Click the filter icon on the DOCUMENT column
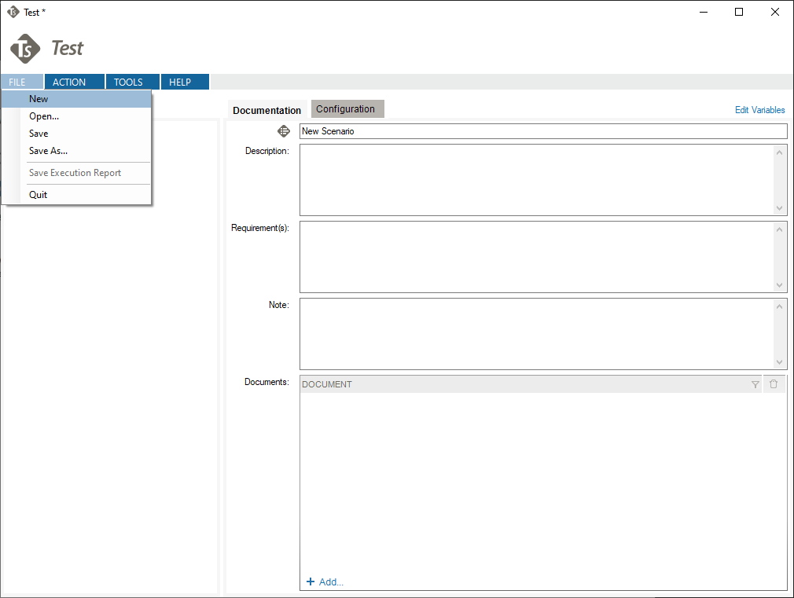Screen dimensions: 794x598 tap(755, 384)
